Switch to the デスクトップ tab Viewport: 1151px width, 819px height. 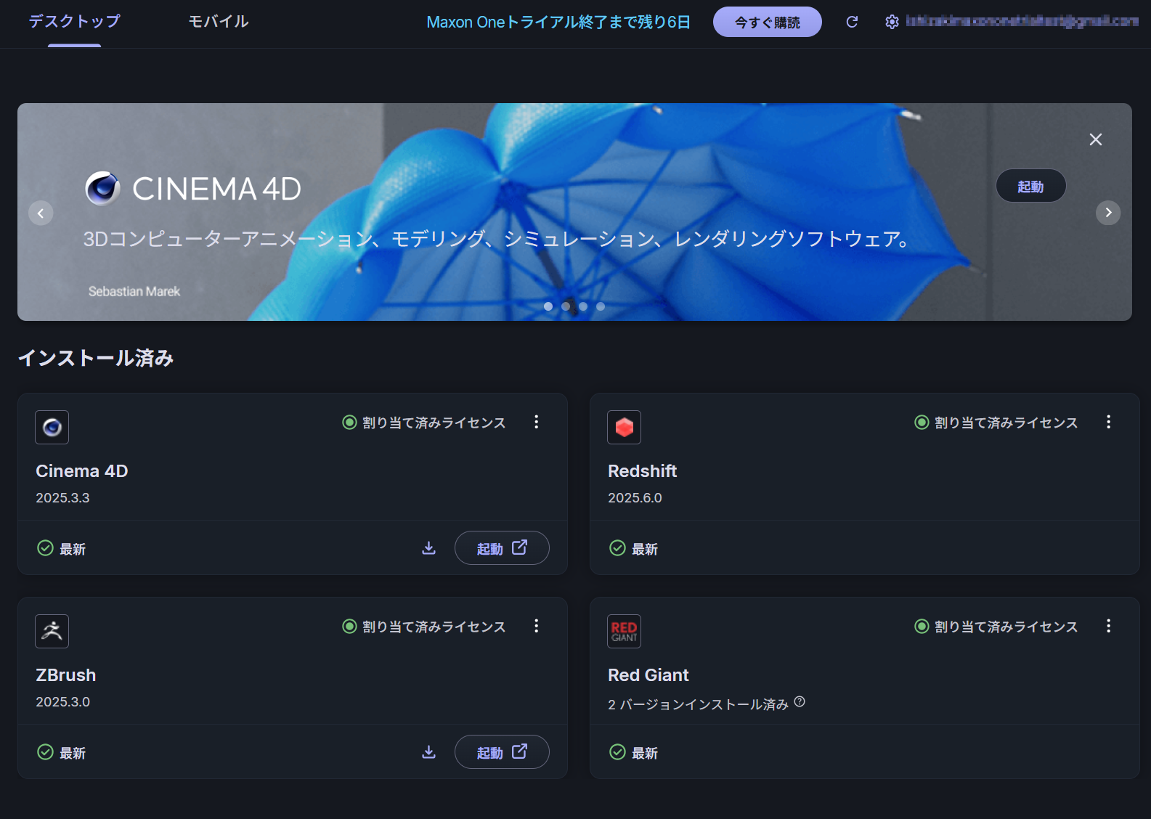coord(74,22)
